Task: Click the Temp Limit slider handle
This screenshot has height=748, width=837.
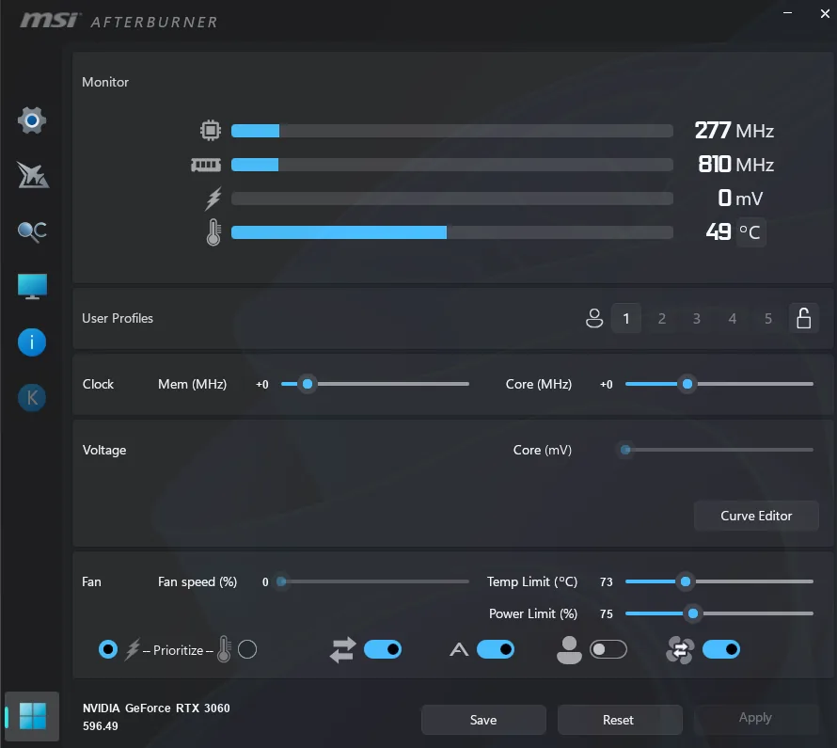Action: (x=686, y=581)
